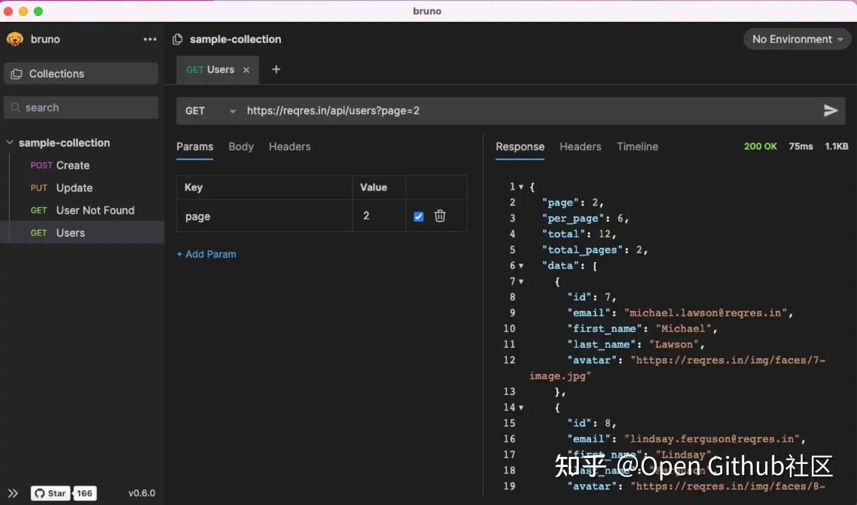Viewport: 857px width, 505px height.
Task: Close the GET Users tab
Action: [246, 70]
